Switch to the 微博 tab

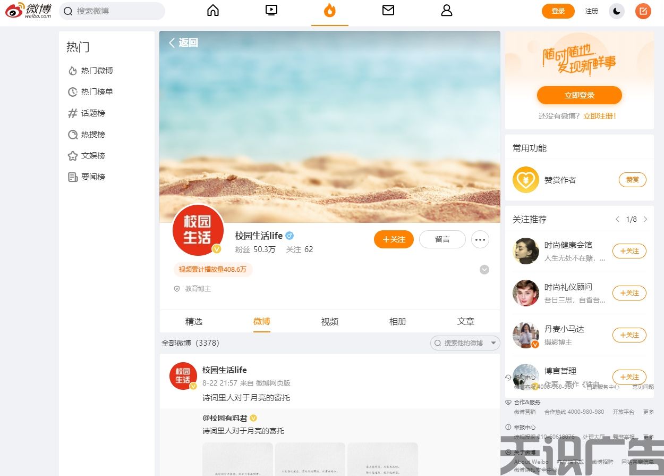(262, 321)
